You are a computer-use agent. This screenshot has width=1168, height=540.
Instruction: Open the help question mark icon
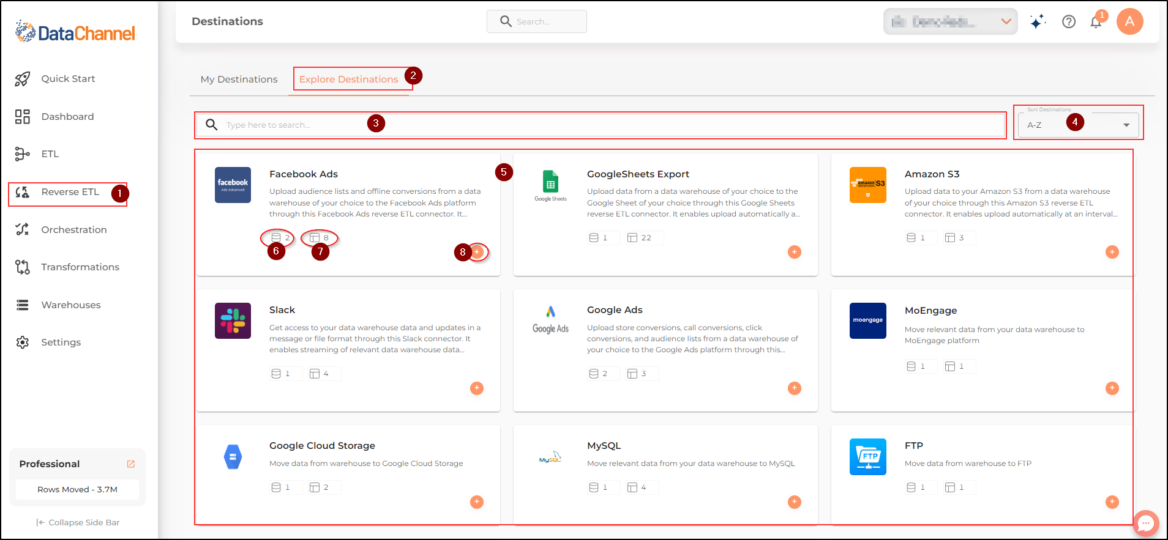tap(1069, 21)
